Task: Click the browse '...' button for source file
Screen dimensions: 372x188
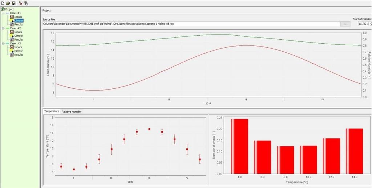Action: pos(345,24)
